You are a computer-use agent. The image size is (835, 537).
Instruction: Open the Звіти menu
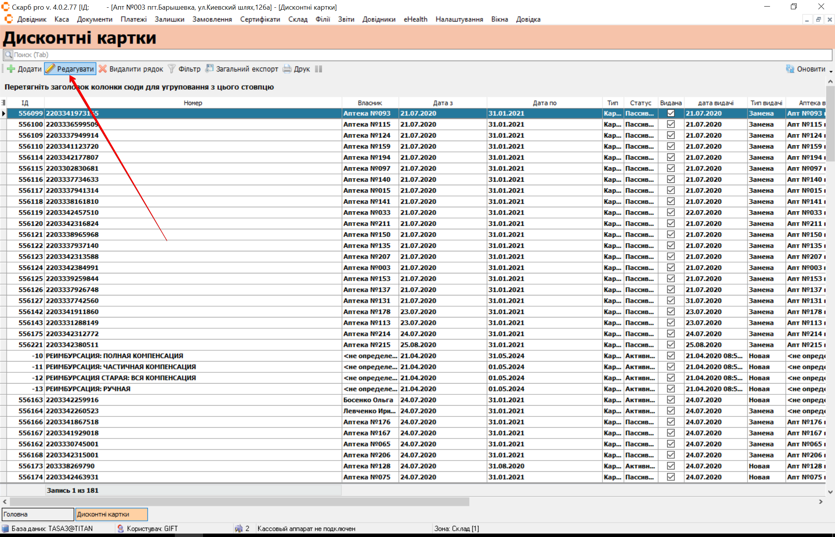coord(346,19)
